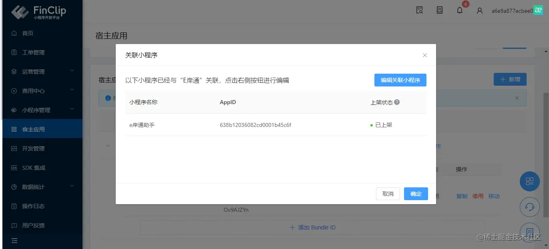Expand the 数据统计 submenu arrow

pos(72,186)
